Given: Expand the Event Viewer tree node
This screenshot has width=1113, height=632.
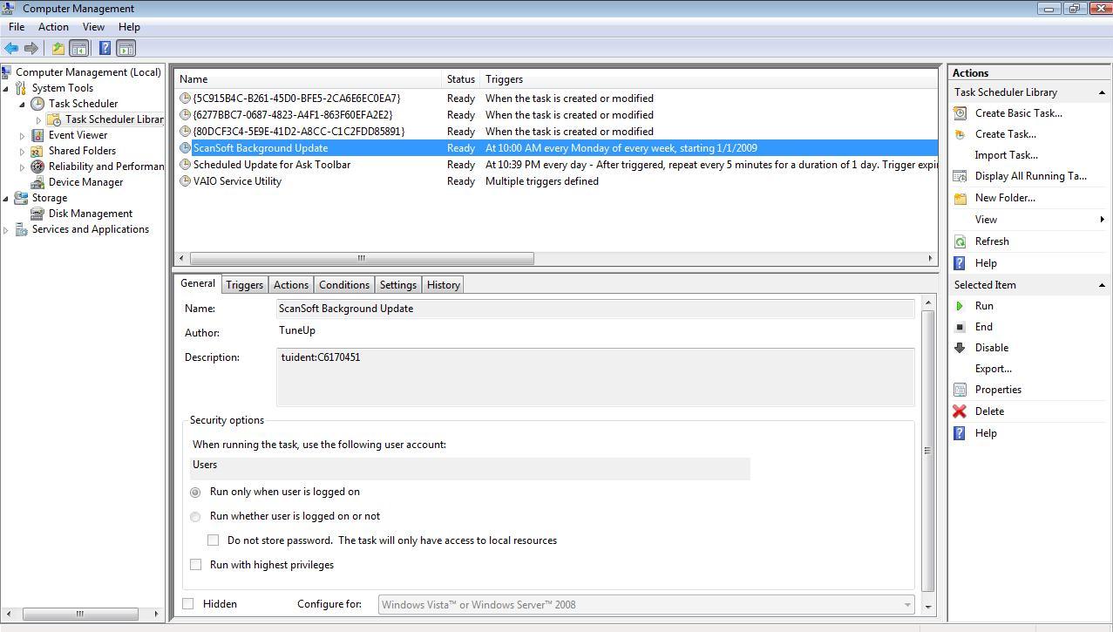Looking at the screenshot, I should pos(23,135).
